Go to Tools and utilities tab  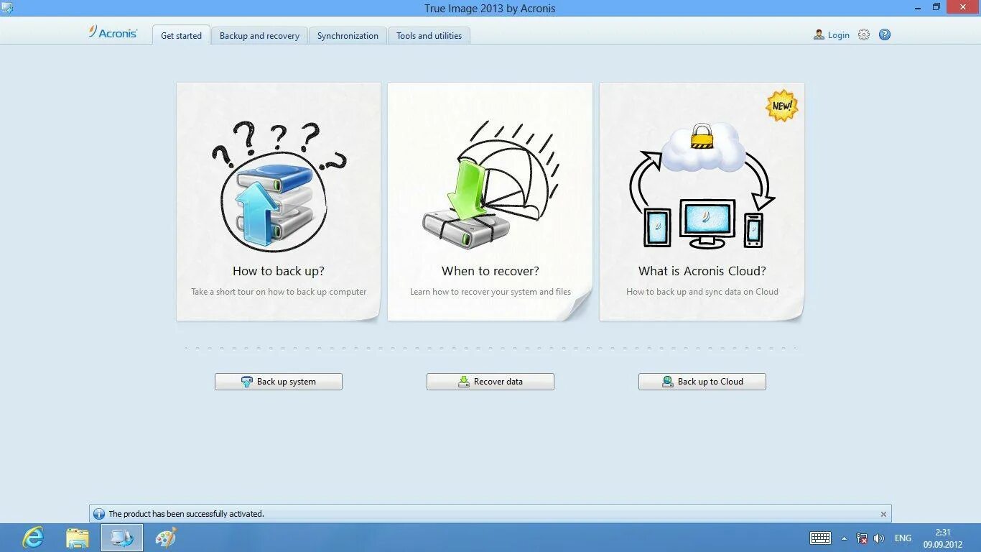pos(429,35)
